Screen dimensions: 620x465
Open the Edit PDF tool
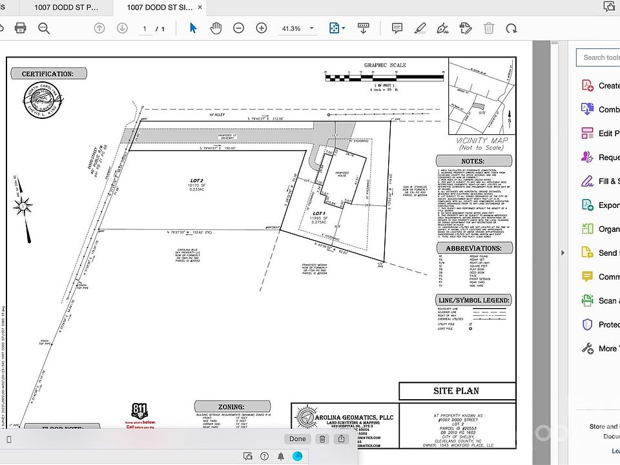(x=600, y=133)
